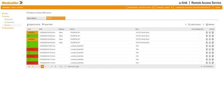This screenshot has width=223, height=109.
Task: Go to the next results page
Action: (x=52, y=66)
